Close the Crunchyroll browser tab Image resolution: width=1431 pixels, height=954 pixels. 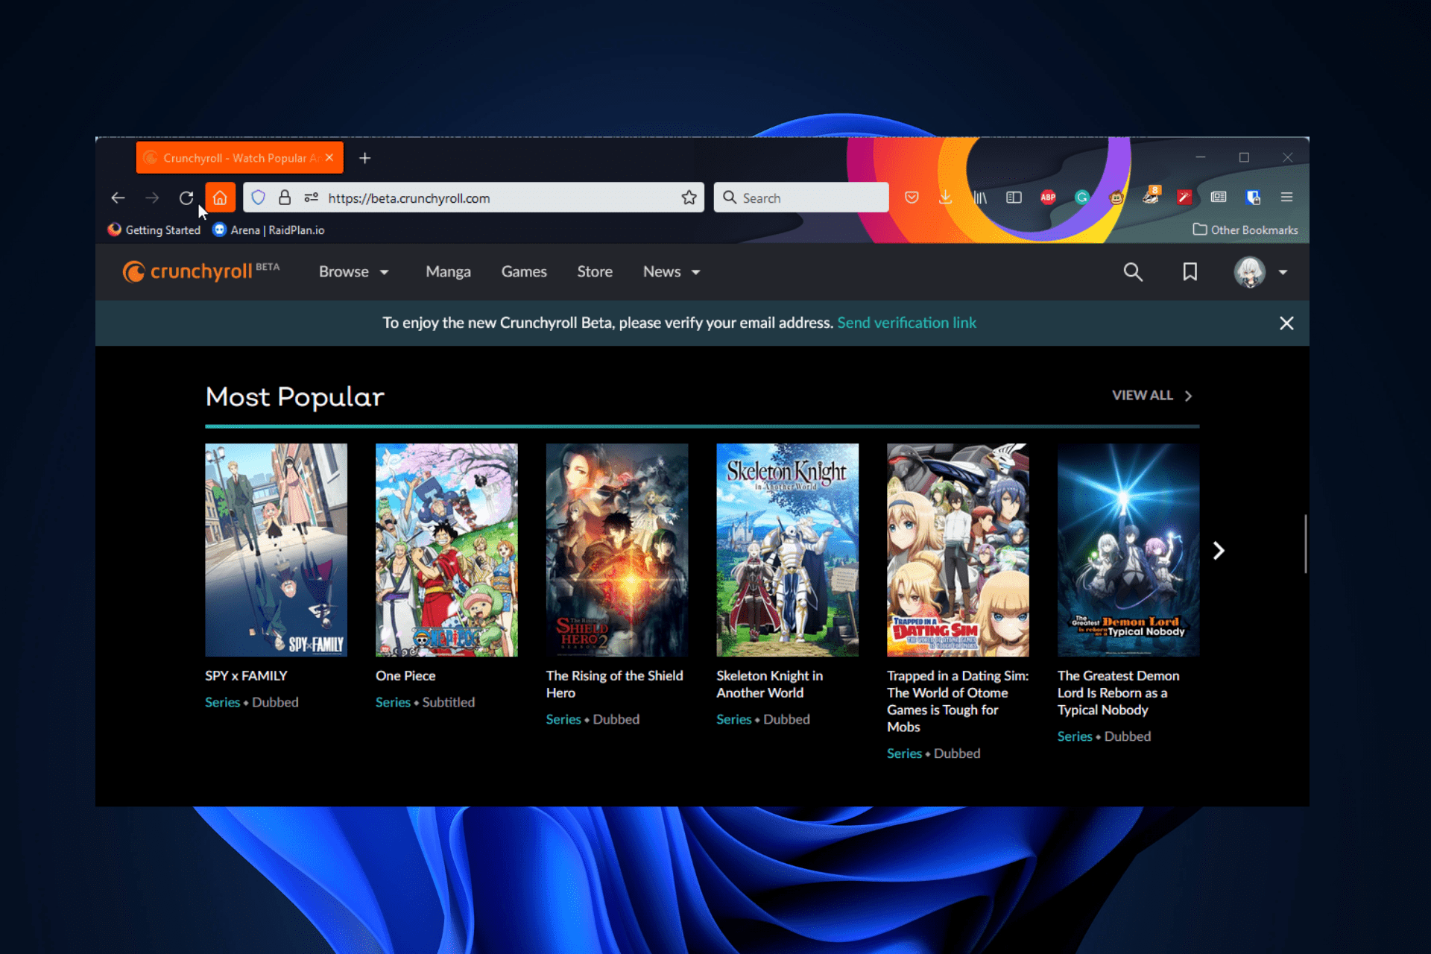329,158
